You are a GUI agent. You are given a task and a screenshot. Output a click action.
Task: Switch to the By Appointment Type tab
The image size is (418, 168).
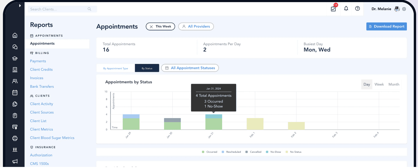(x=116, y=68)
